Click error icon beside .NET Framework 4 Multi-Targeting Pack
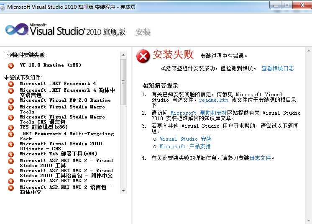Viewport: 312px width, 224px height. (x=11, y=134)
